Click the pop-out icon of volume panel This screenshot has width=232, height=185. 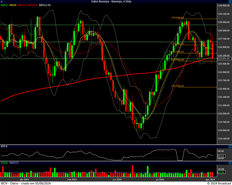tap(229, 163)
